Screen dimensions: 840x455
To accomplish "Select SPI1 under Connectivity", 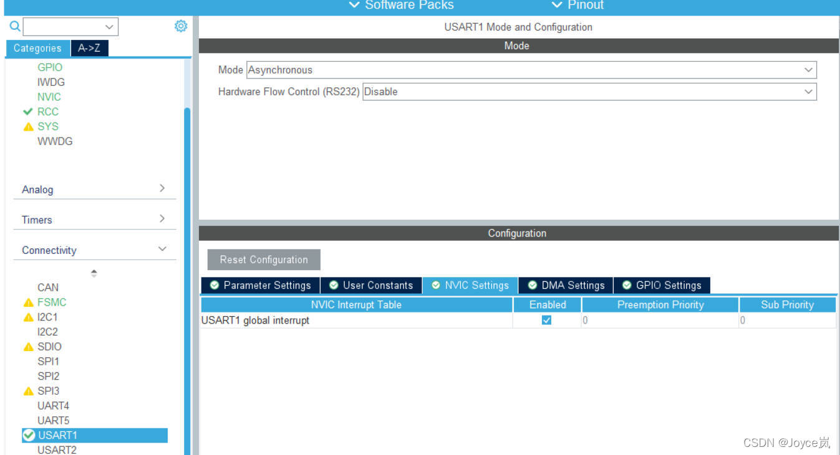I will (x=48, y=362).
